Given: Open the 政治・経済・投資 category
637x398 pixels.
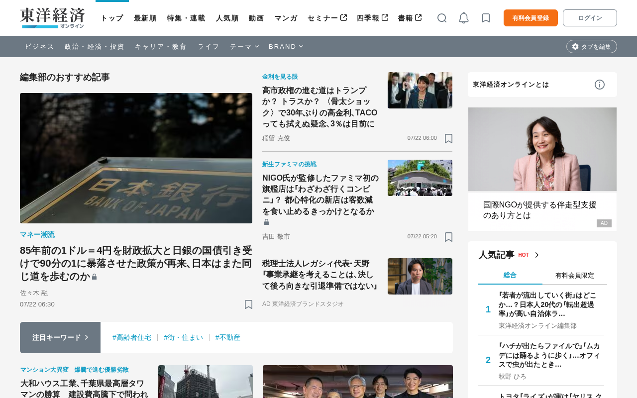Looking at the screenshot, I should pyautogui.click(x=95, y=46).
